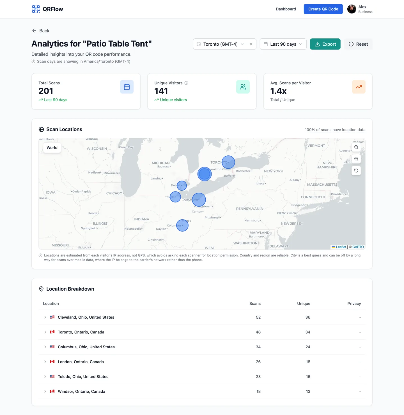Click the World map scope button
Screen dimensions: 404x415
[x=52, y=148]
